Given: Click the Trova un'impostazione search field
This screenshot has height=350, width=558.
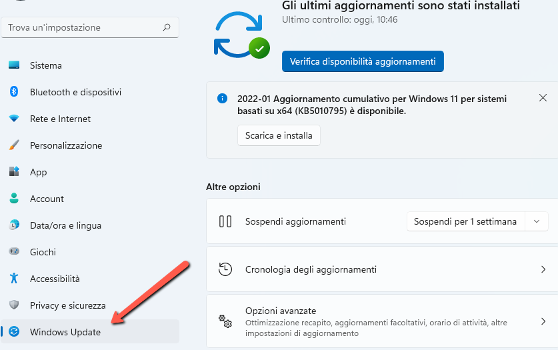Looking at the screenshot, I should coord(80,28).
